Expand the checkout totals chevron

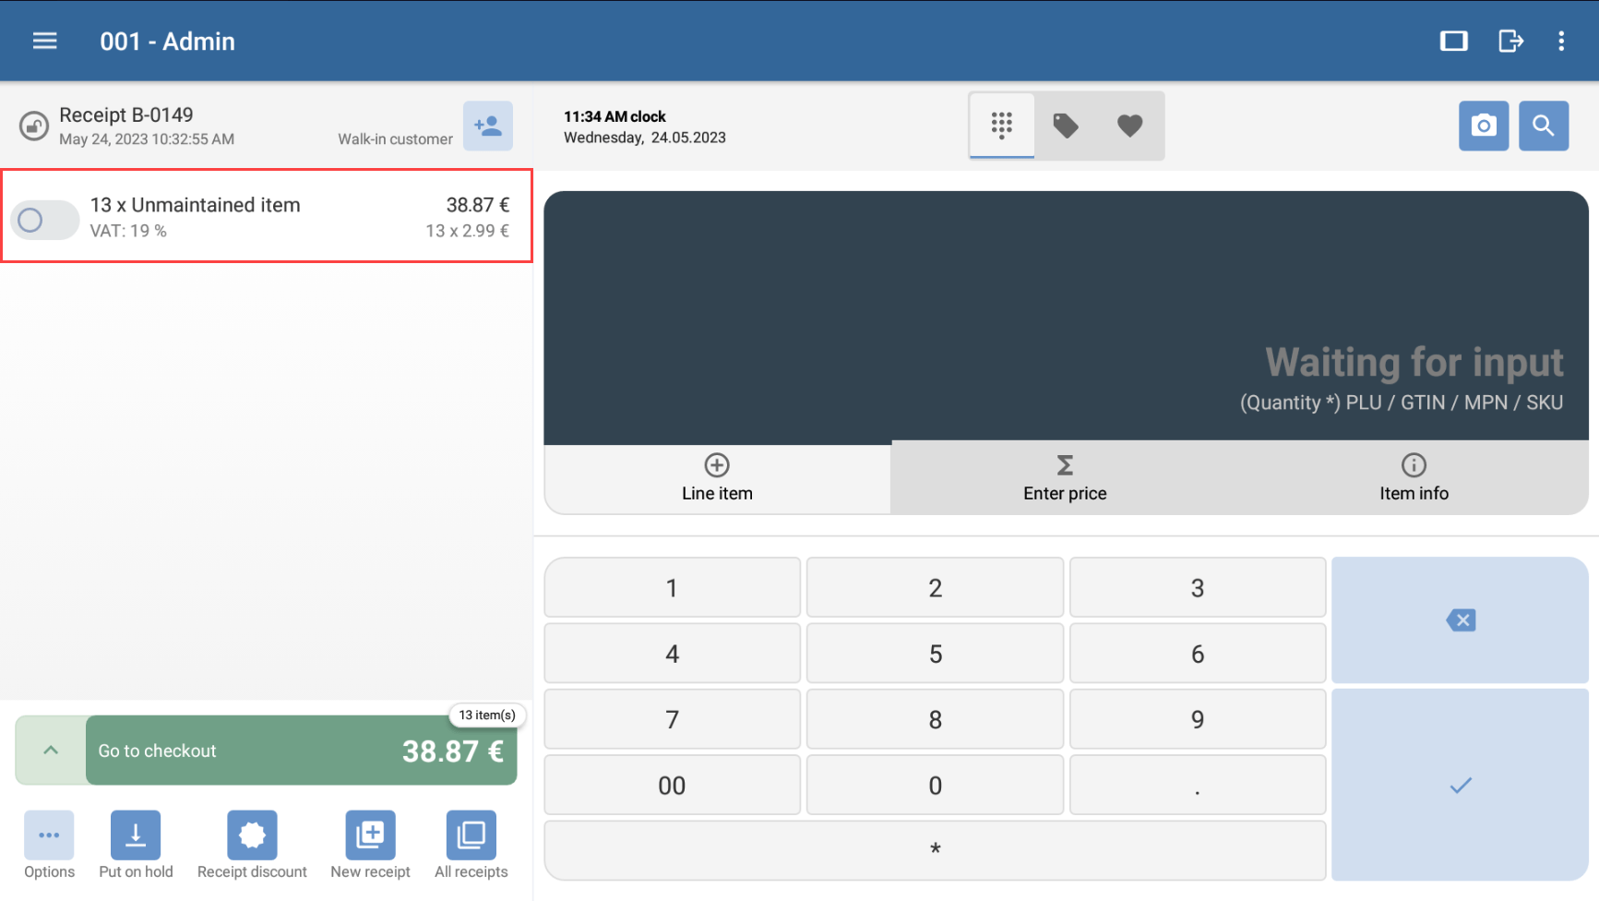tap(51, 751)
